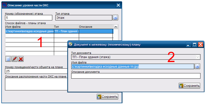206x104 pixels.
Task: Maximize the Документ к межевому плану dialog
Action: point(194,45)
